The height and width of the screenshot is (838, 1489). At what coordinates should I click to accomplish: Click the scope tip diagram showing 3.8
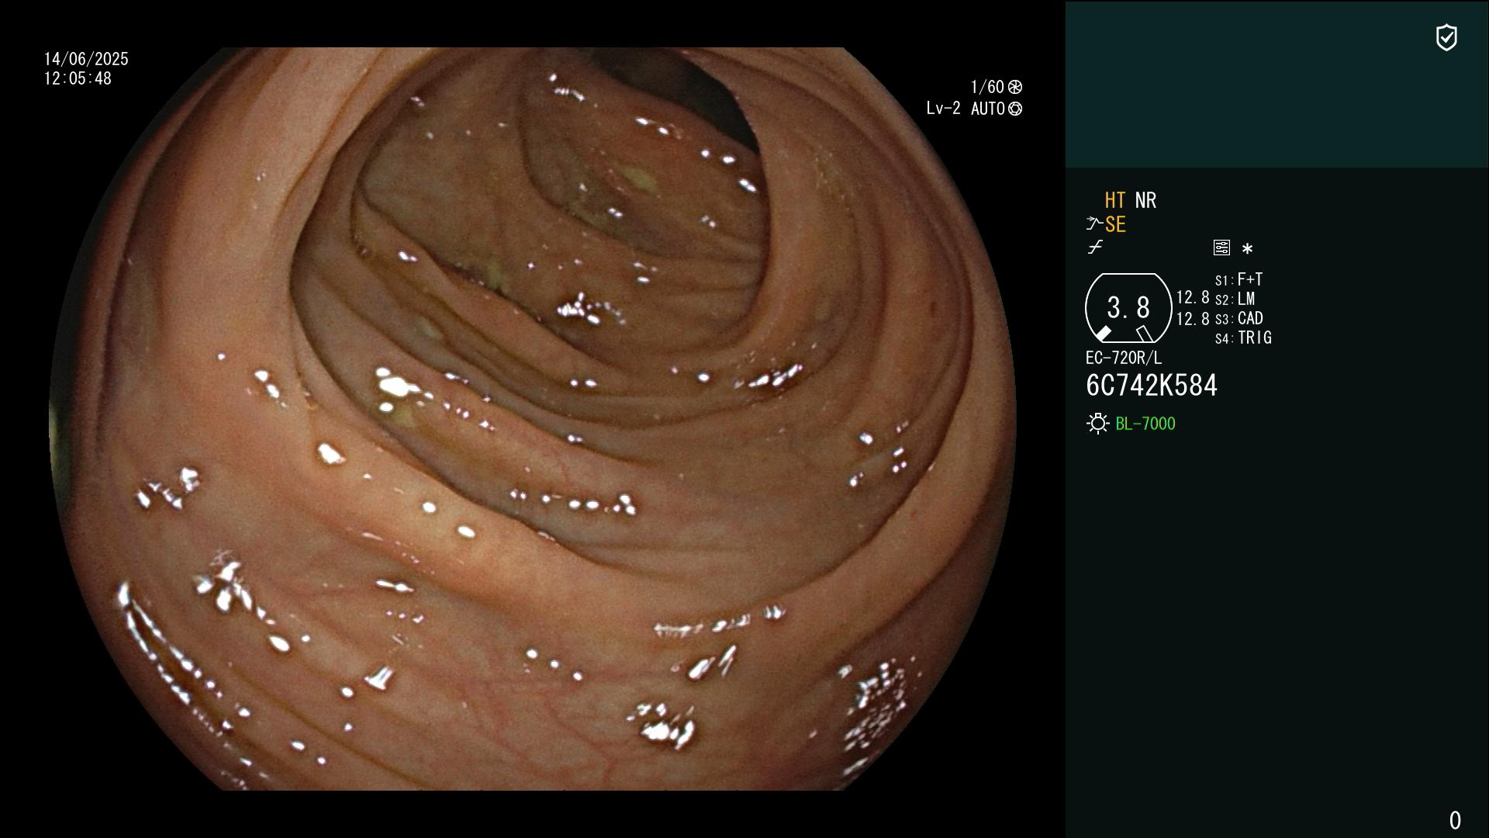click(1128, 308)
